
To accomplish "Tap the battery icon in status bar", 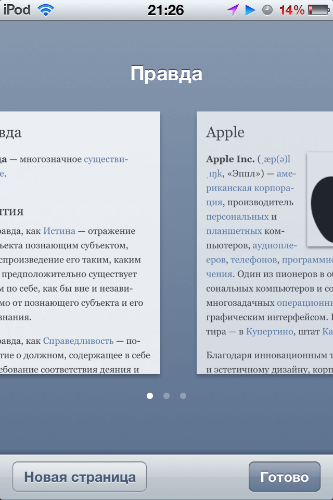I will click(x=318, y=10).
